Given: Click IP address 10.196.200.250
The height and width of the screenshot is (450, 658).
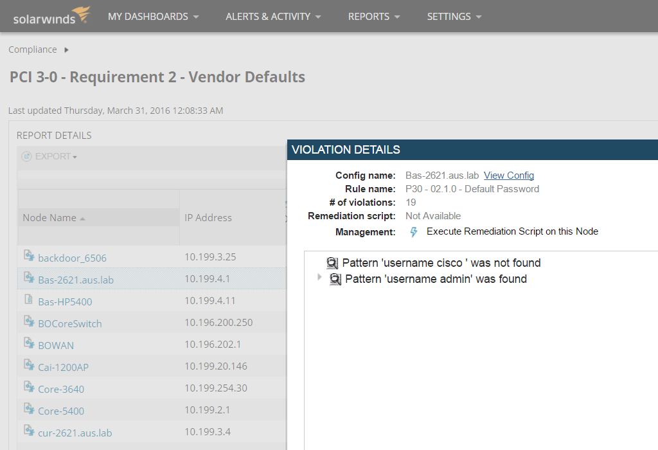Looking at the screenshot, I should coord(218,322).
